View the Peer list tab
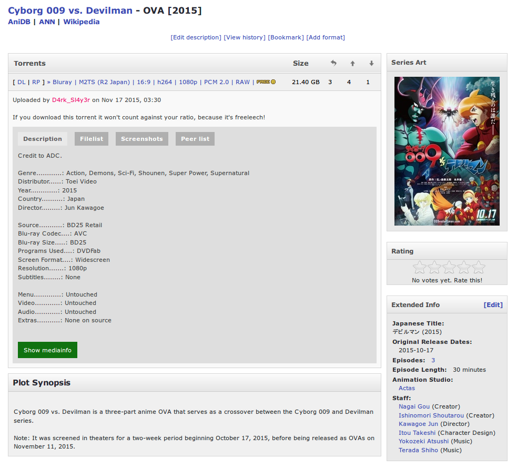The image size is (517, 468). (195, 139)
